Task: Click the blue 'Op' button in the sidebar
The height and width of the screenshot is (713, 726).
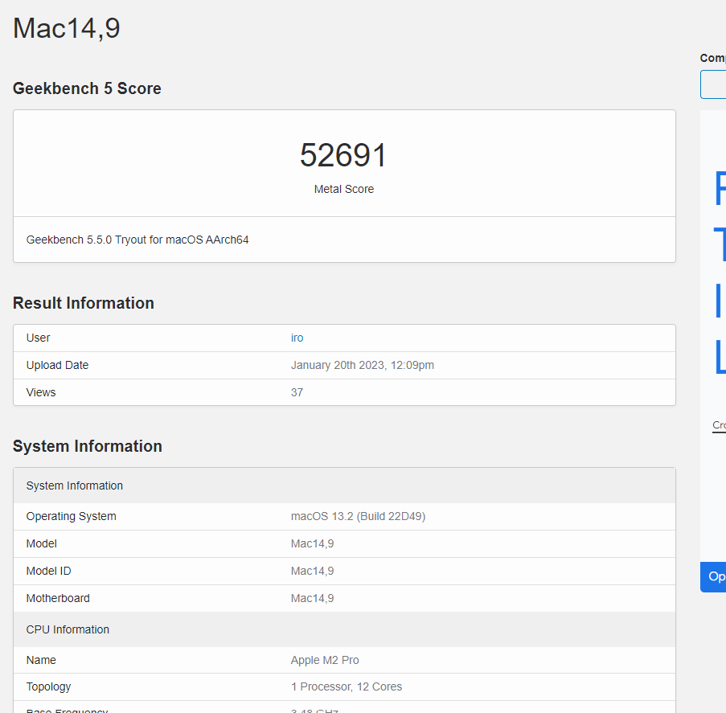Action: pyautogui.click(x=713, y=576)
